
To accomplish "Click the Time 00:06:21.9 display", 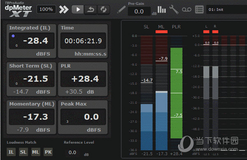I will tap(83, 41).
